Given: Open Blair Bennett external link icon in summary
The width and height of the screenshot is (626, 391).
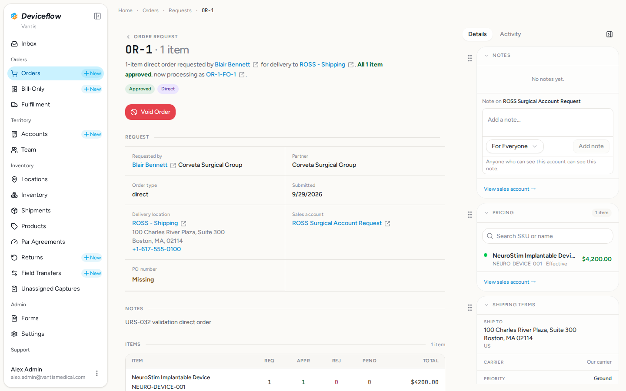Looking at the screenshot, I should point(256,65).
